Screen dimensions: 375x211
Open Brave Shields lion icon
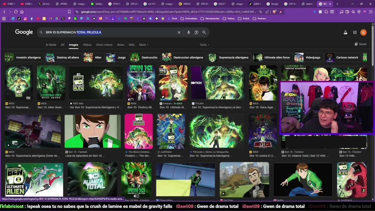pos(275,12)
